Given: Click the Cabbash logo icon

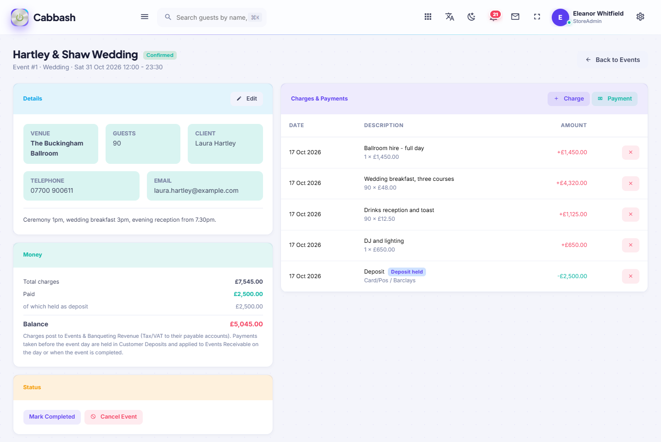Looking at the screenshot, I should [x=20, y=17].
